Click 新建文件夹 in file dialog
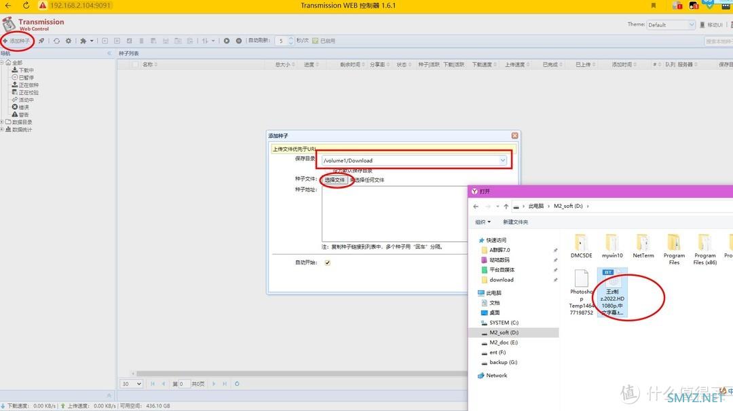 click(515, 222)
